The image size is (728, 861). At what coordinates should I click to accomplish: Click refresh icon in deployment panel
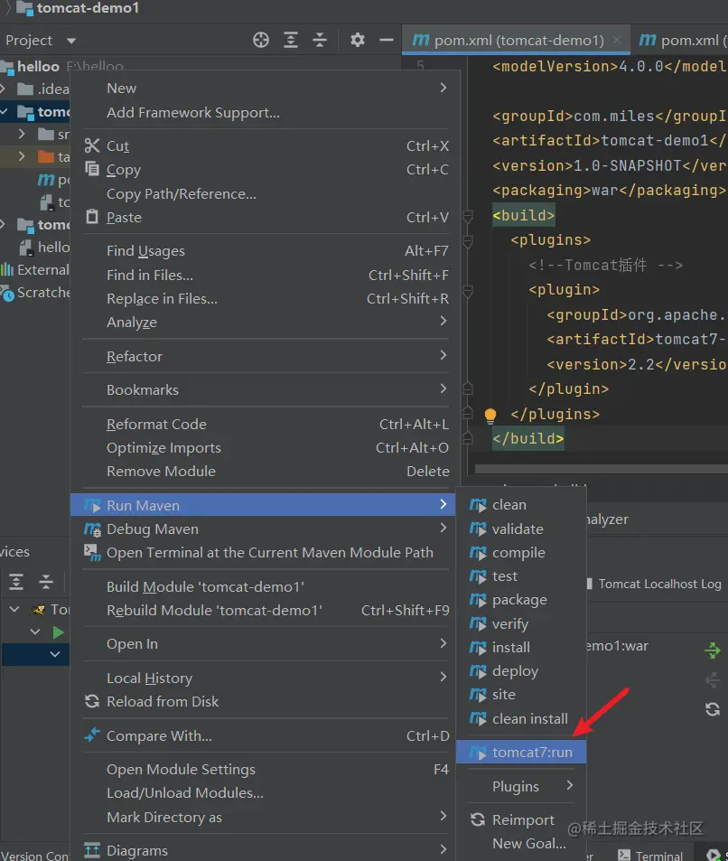pyautogui.click(x=713, y=709)
